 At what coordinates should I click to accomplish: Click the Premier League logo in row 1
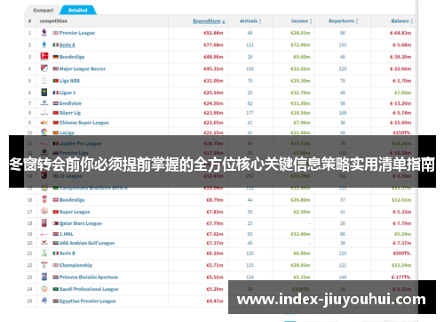click(44, 33)
